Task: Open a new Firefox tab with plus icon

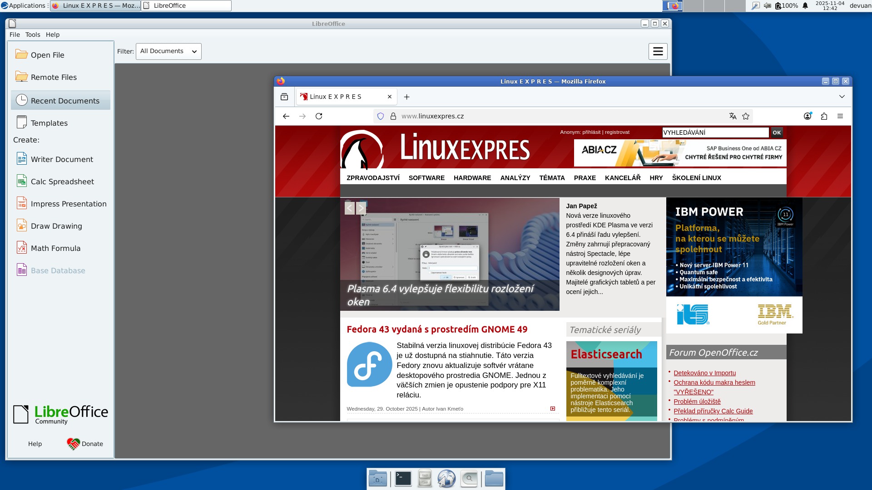Action: [406, 97]
